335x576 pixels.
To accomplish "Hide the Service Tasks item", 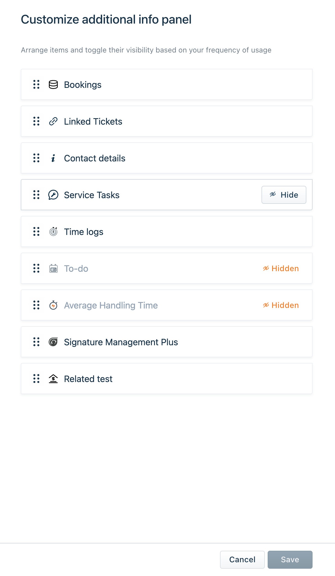I will click(284, 195).
